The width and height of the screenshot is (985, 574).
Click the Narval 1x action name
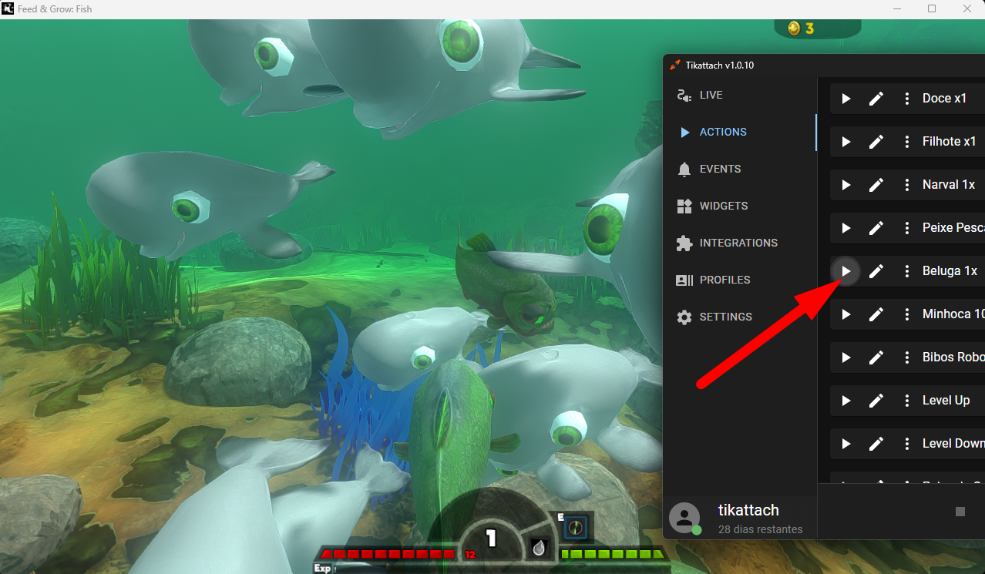pyautogui.click(x=949, y=185)
